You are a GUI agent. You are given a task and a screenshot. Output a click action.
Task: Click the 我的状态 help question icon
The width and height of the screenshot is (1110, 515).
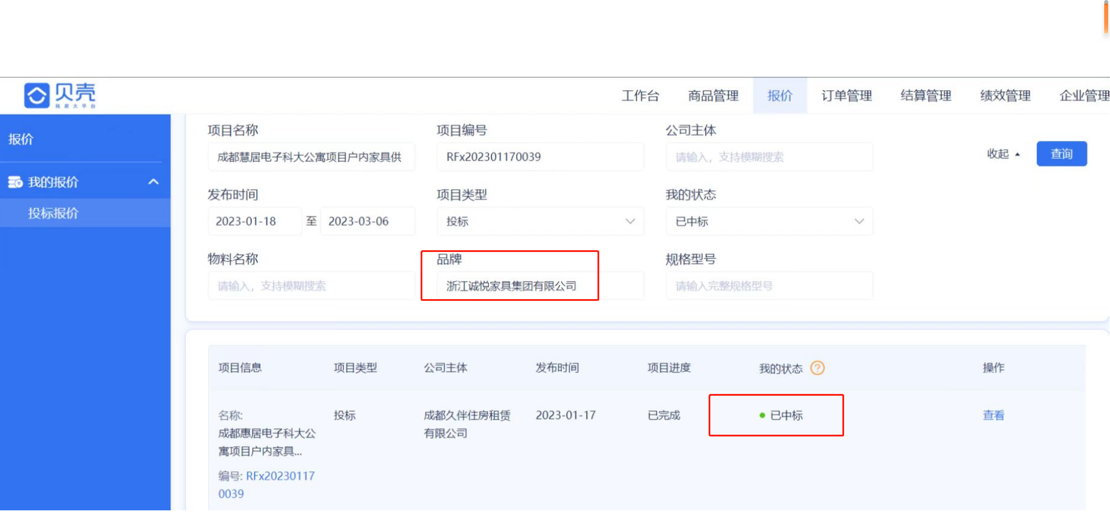(x=817, y=368)
